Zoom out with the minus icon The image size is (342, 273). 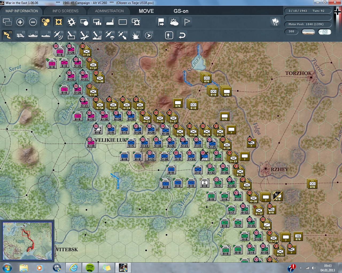[x=33, y=22]
